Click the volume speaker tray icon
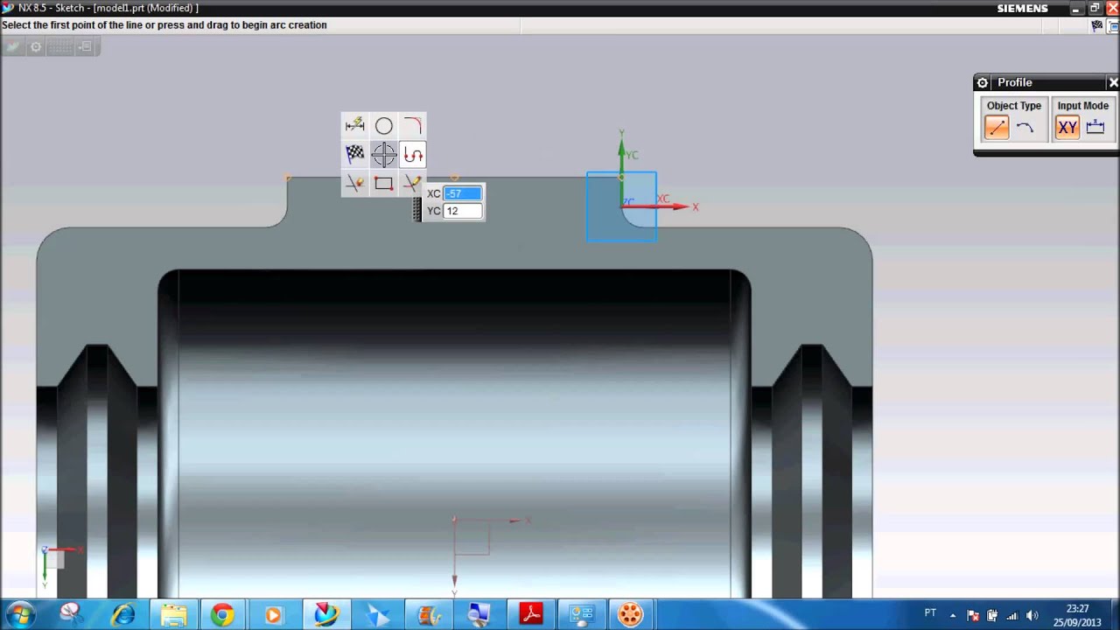 pyautogui.click(x=1032, y=615)
